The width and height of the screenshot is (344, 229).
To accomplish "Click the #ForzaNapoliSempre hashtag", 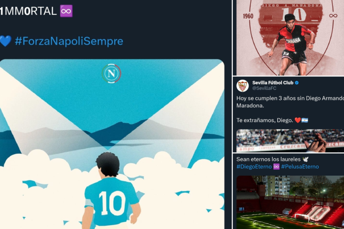I will (69, 41).
